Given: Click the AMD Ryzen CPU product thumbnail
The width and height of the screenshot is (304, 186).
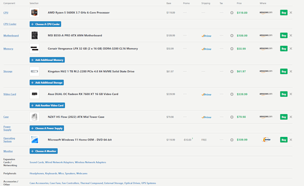Looking at the screenshot, I should point(34,12).
